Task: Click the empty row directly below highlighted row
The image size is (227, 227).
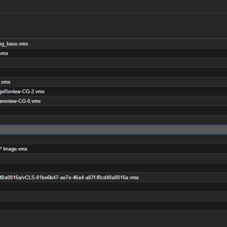Action: pyautogui.click(x=113, y=139)
